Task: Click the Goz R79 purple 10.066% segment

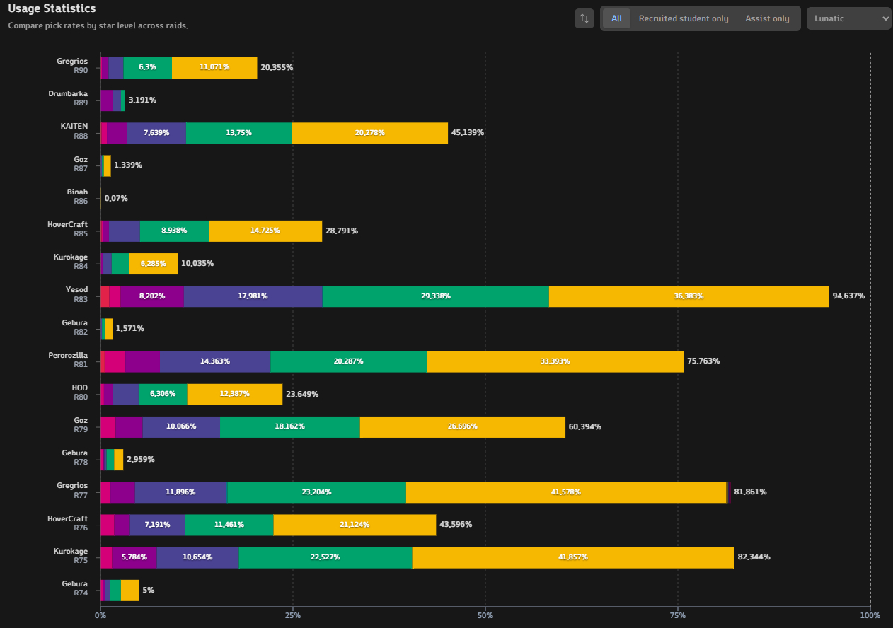Action: (x=181, y=427)
